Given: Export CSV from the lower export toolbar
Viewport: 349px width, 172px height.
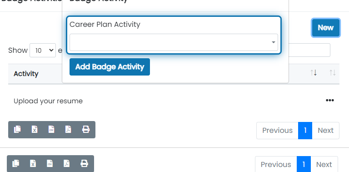Looking at the screenshot, I should point(50,163).
